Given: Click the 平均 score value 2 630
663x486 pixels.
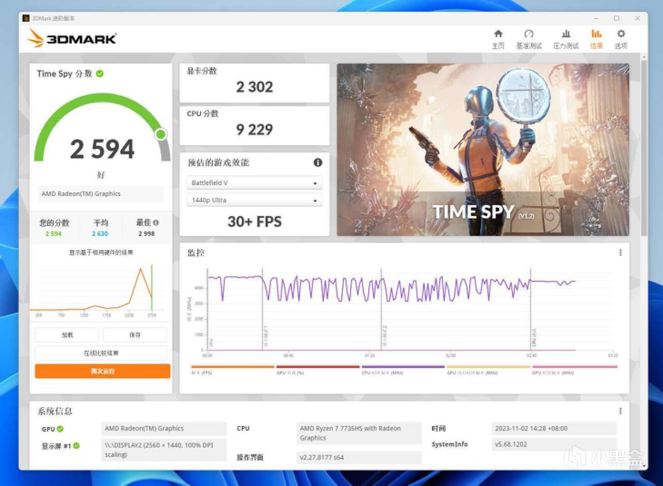Looking at the screenshot, I should (x=100, y=234).
